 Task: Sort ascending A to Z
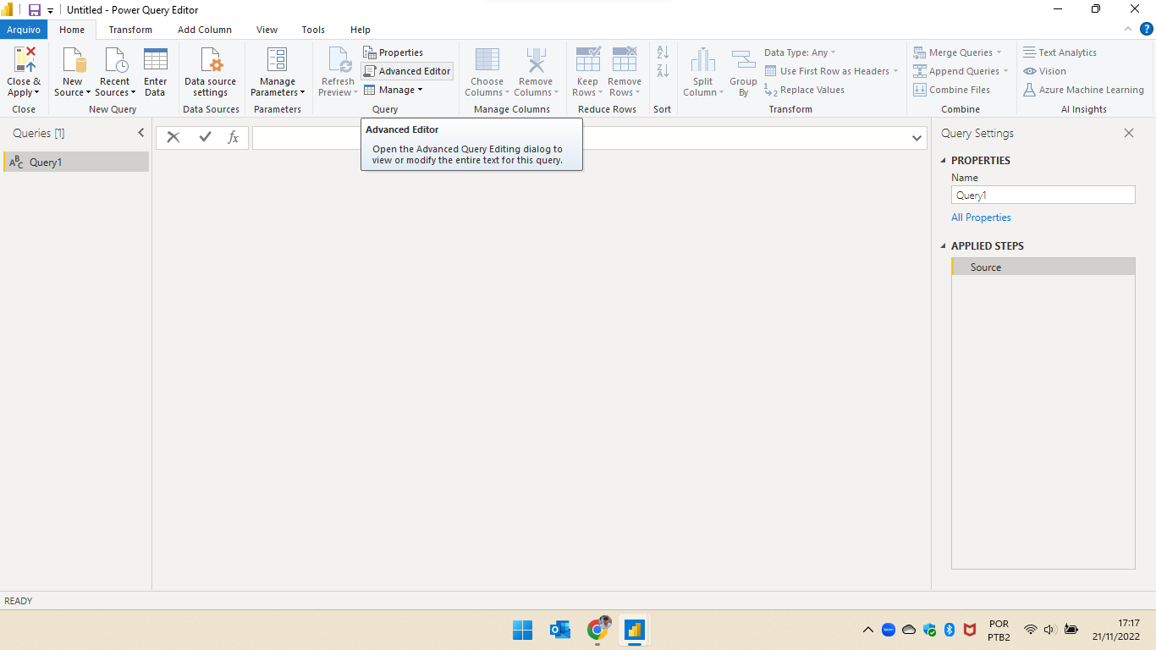[x=663, y=52]
